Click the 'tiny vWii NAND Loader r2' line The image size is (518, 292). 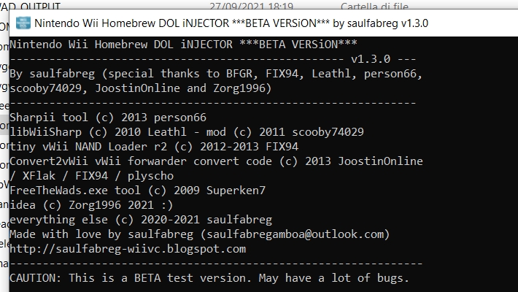[x=154, y=147]
